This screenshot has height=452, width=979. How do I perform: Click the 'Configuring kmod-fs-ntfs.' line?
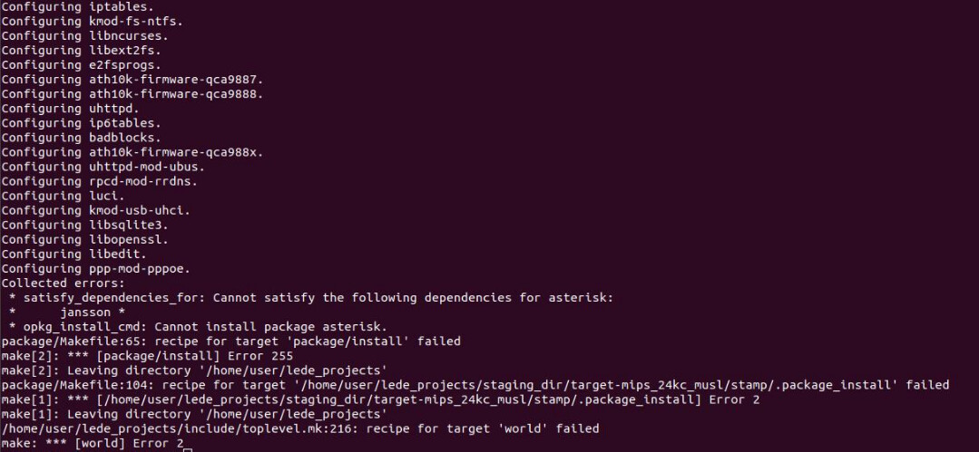(x=93, y=21)
